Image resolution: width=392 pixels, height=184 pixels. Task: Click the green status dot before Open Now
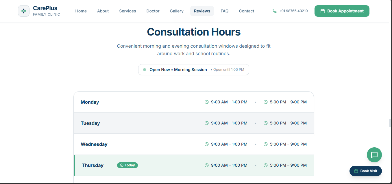click(x=145, y=70)
